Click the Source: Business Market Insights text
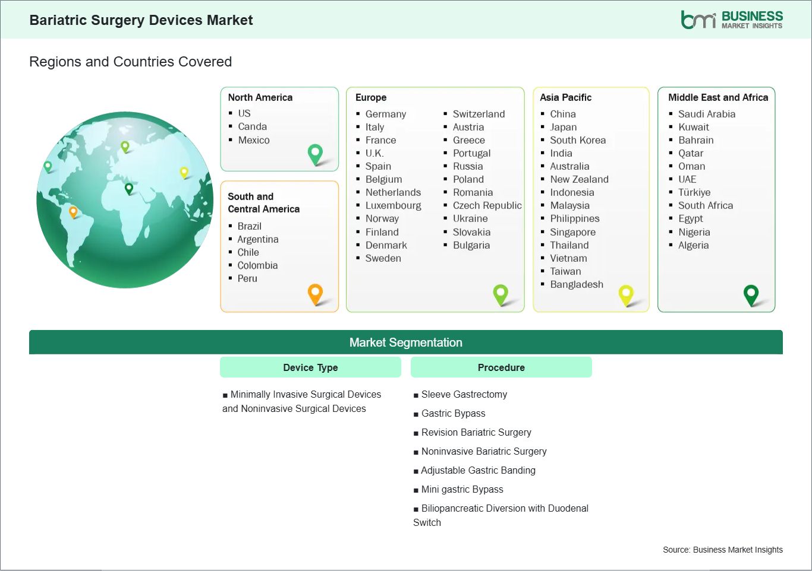The height and width of the screenshot is (571, 812). [722, 550]
